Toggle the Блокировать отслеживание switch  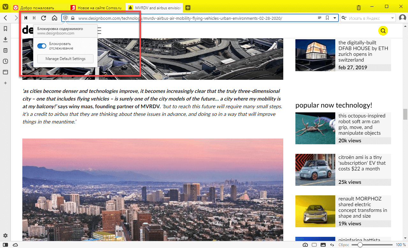point(42,46)
